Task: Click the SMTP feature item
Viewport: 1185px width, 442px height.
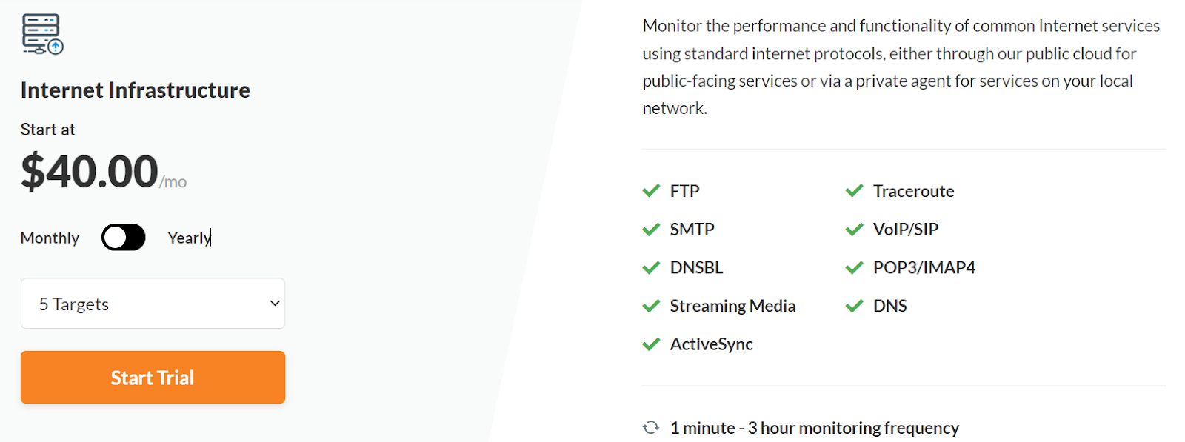Action: click(x=678, y=230)
